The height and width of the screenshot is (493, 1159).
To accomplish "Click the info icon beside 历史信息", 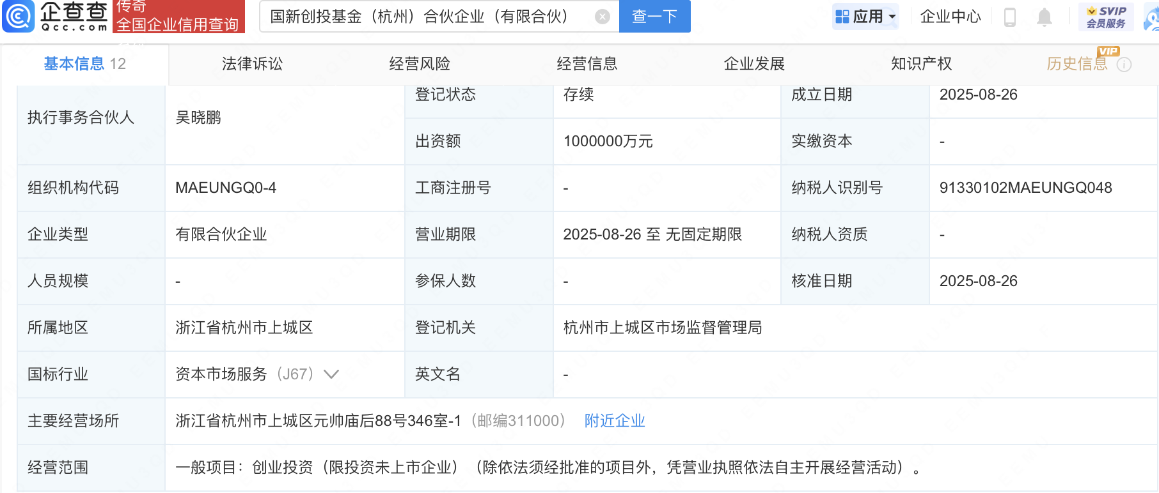I will [x=1124, y=64].
